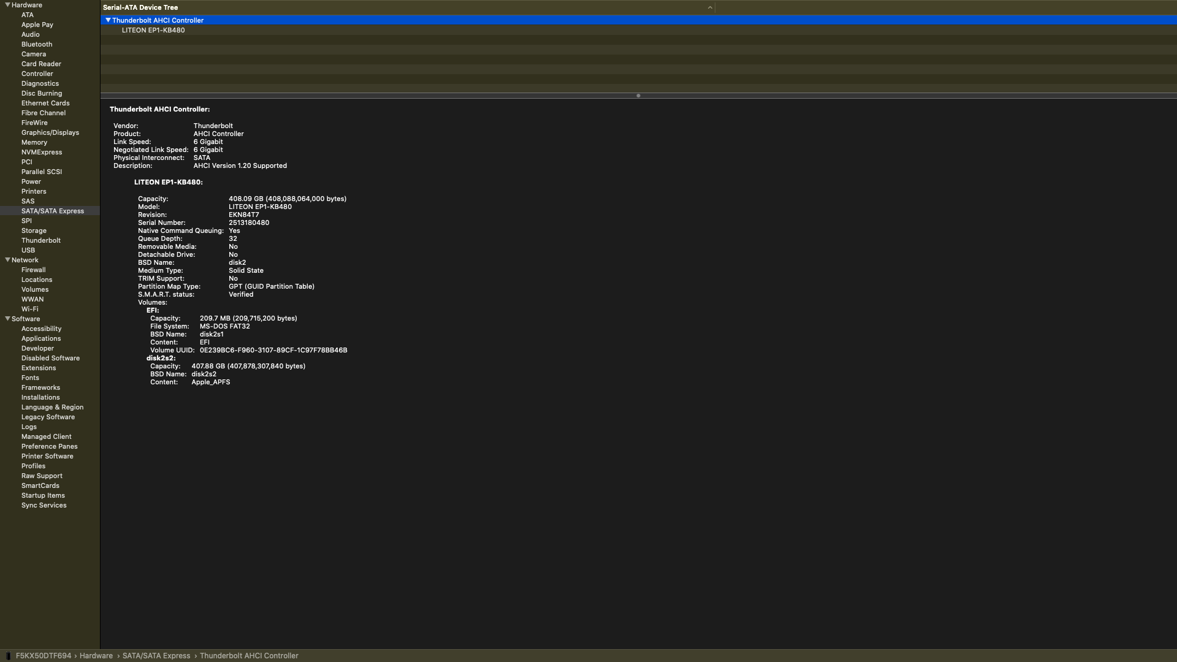Open Startup Items under Software
The image size is (1177, 662).
click(43, 495)
